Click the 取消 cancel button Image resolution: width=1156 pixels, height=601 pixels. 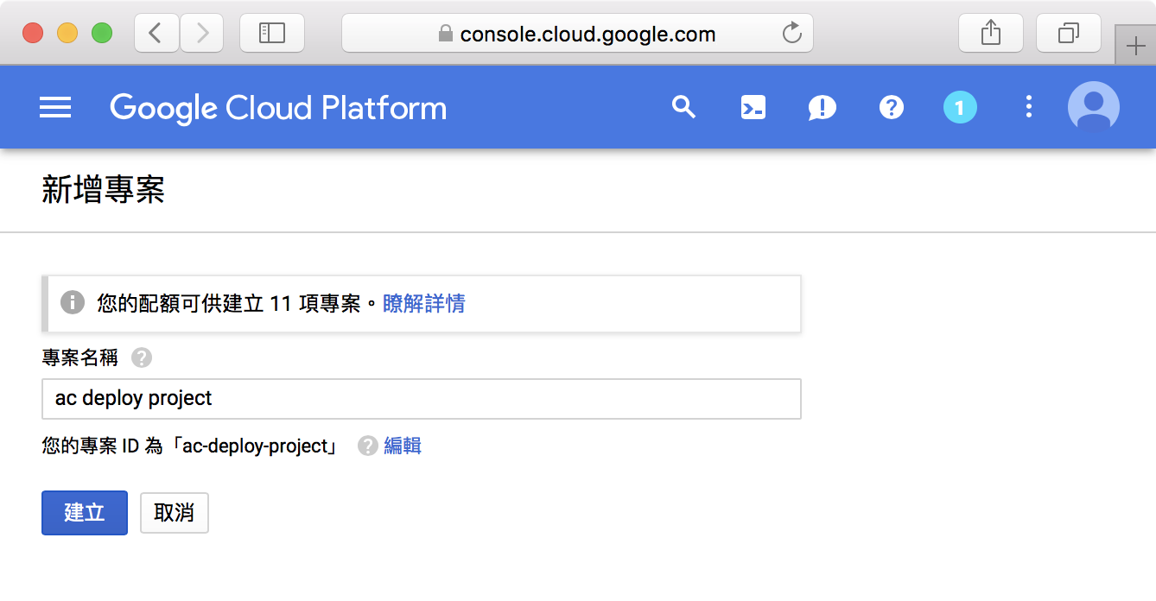click(x=175, y=513)
